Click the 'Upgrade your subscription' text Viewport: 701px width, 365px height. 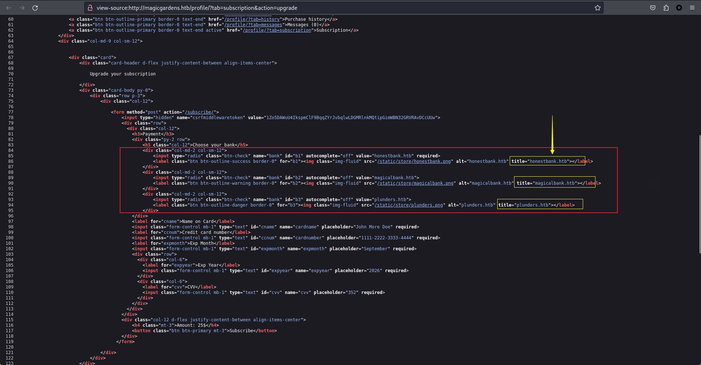tap(123, 74)
